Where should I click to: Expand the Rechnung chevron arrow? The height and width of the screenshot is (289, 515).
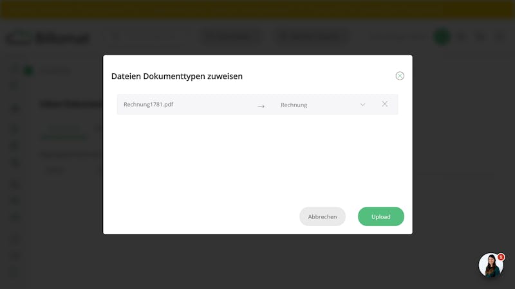(362, 105)
